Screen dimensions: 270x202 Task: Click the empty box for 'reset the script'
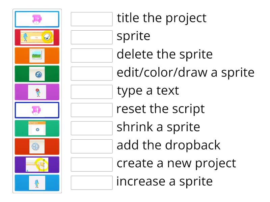coord(92,110)
